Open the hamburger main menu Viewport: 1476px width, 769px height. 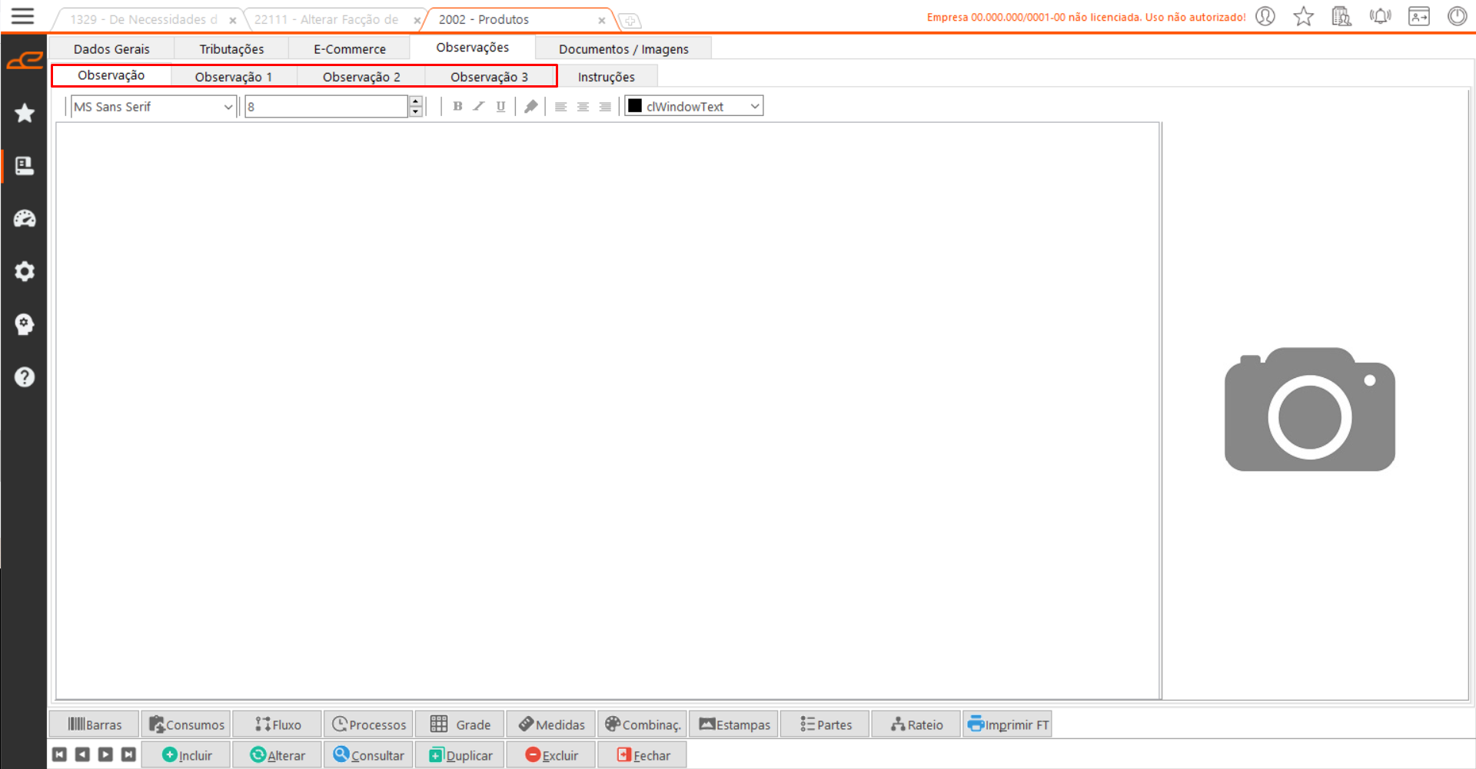22,16
